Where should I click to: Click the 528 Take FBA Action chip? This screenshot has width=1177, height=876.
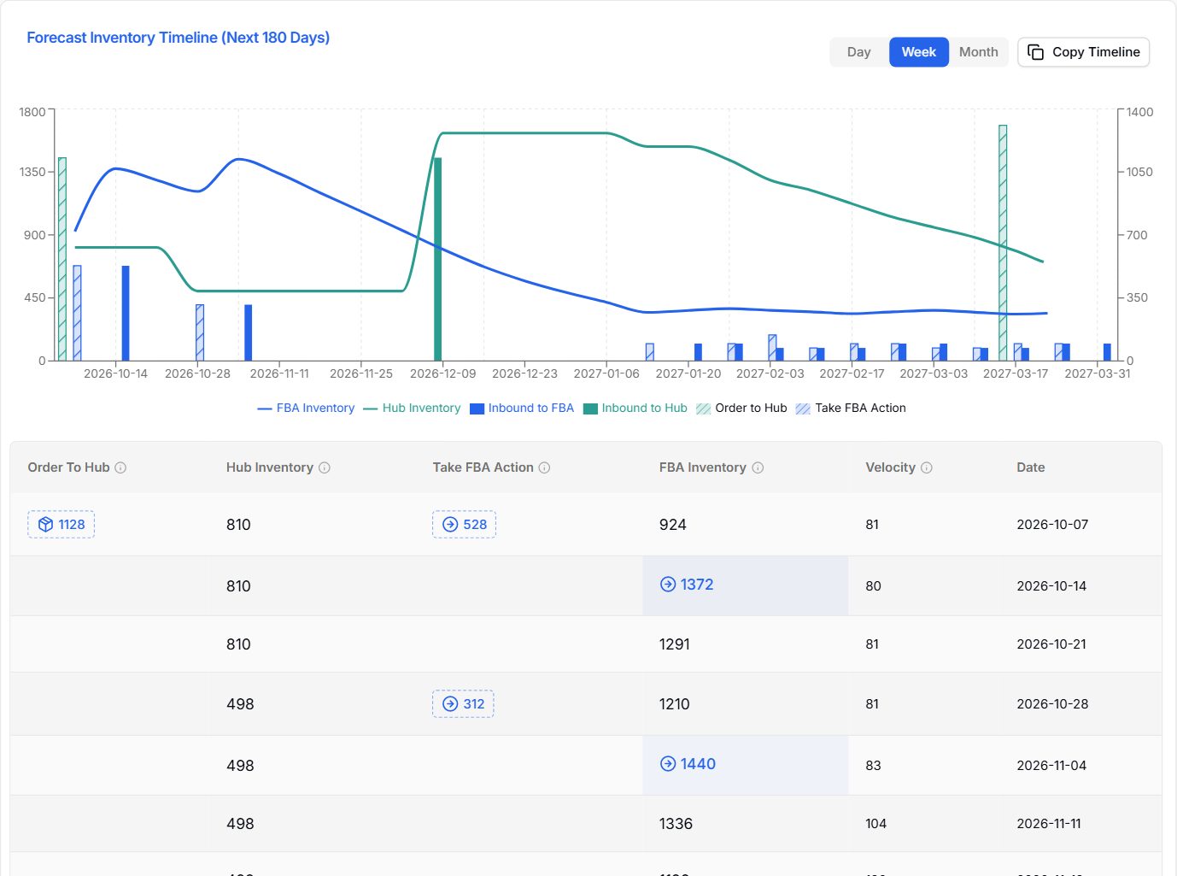(x=464, y=525)
